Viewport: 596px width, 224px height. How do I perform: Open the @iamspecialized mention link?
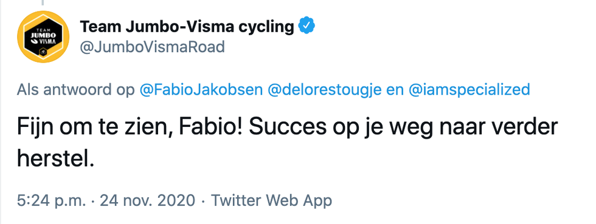pos(469,90)
